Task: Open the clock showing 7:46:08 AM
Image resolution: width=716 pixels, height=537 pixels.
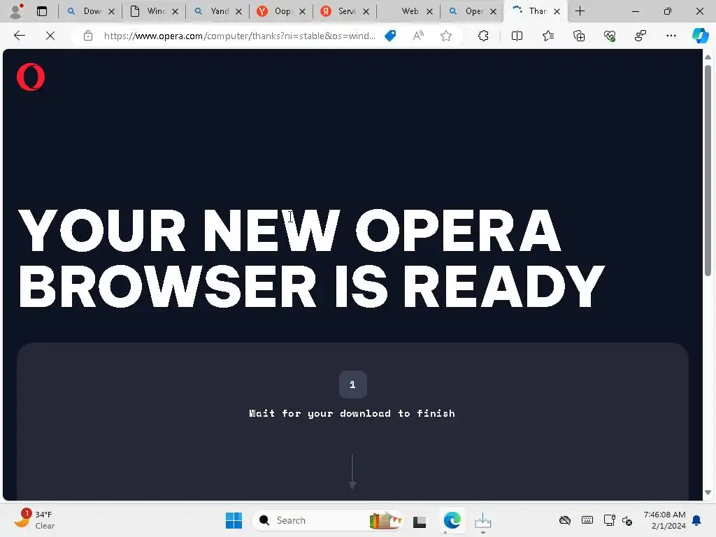Action: point(664,520)
